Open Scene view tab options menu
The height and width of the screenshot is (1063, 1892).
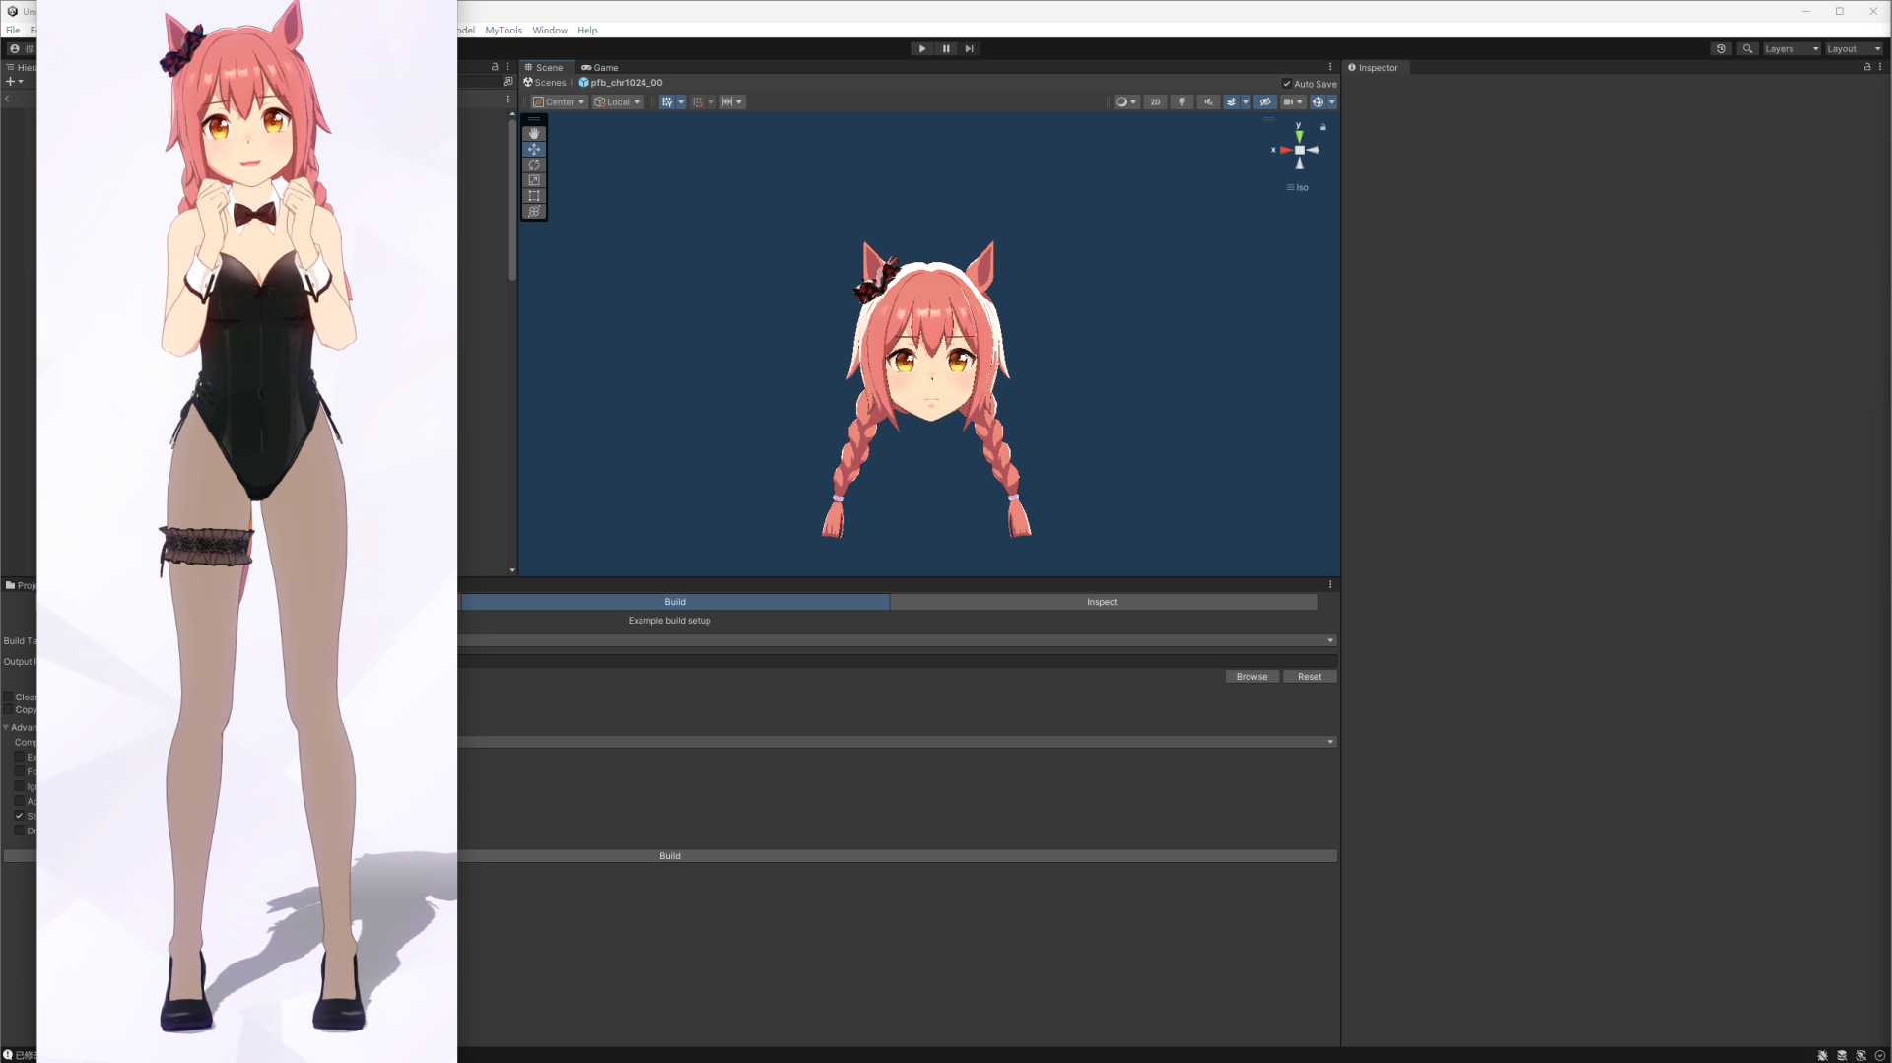pos(1330,67)
